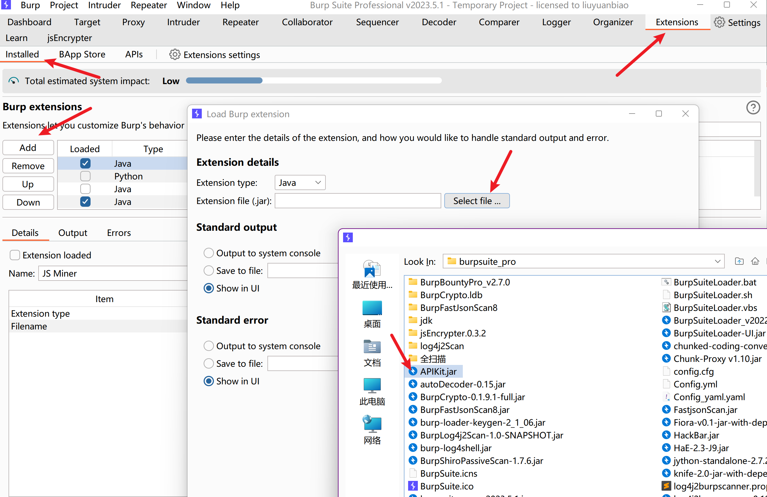Enable the unchecked Python extension checkbox
This screenshot has width=767, height=497.
click(85, 176)
